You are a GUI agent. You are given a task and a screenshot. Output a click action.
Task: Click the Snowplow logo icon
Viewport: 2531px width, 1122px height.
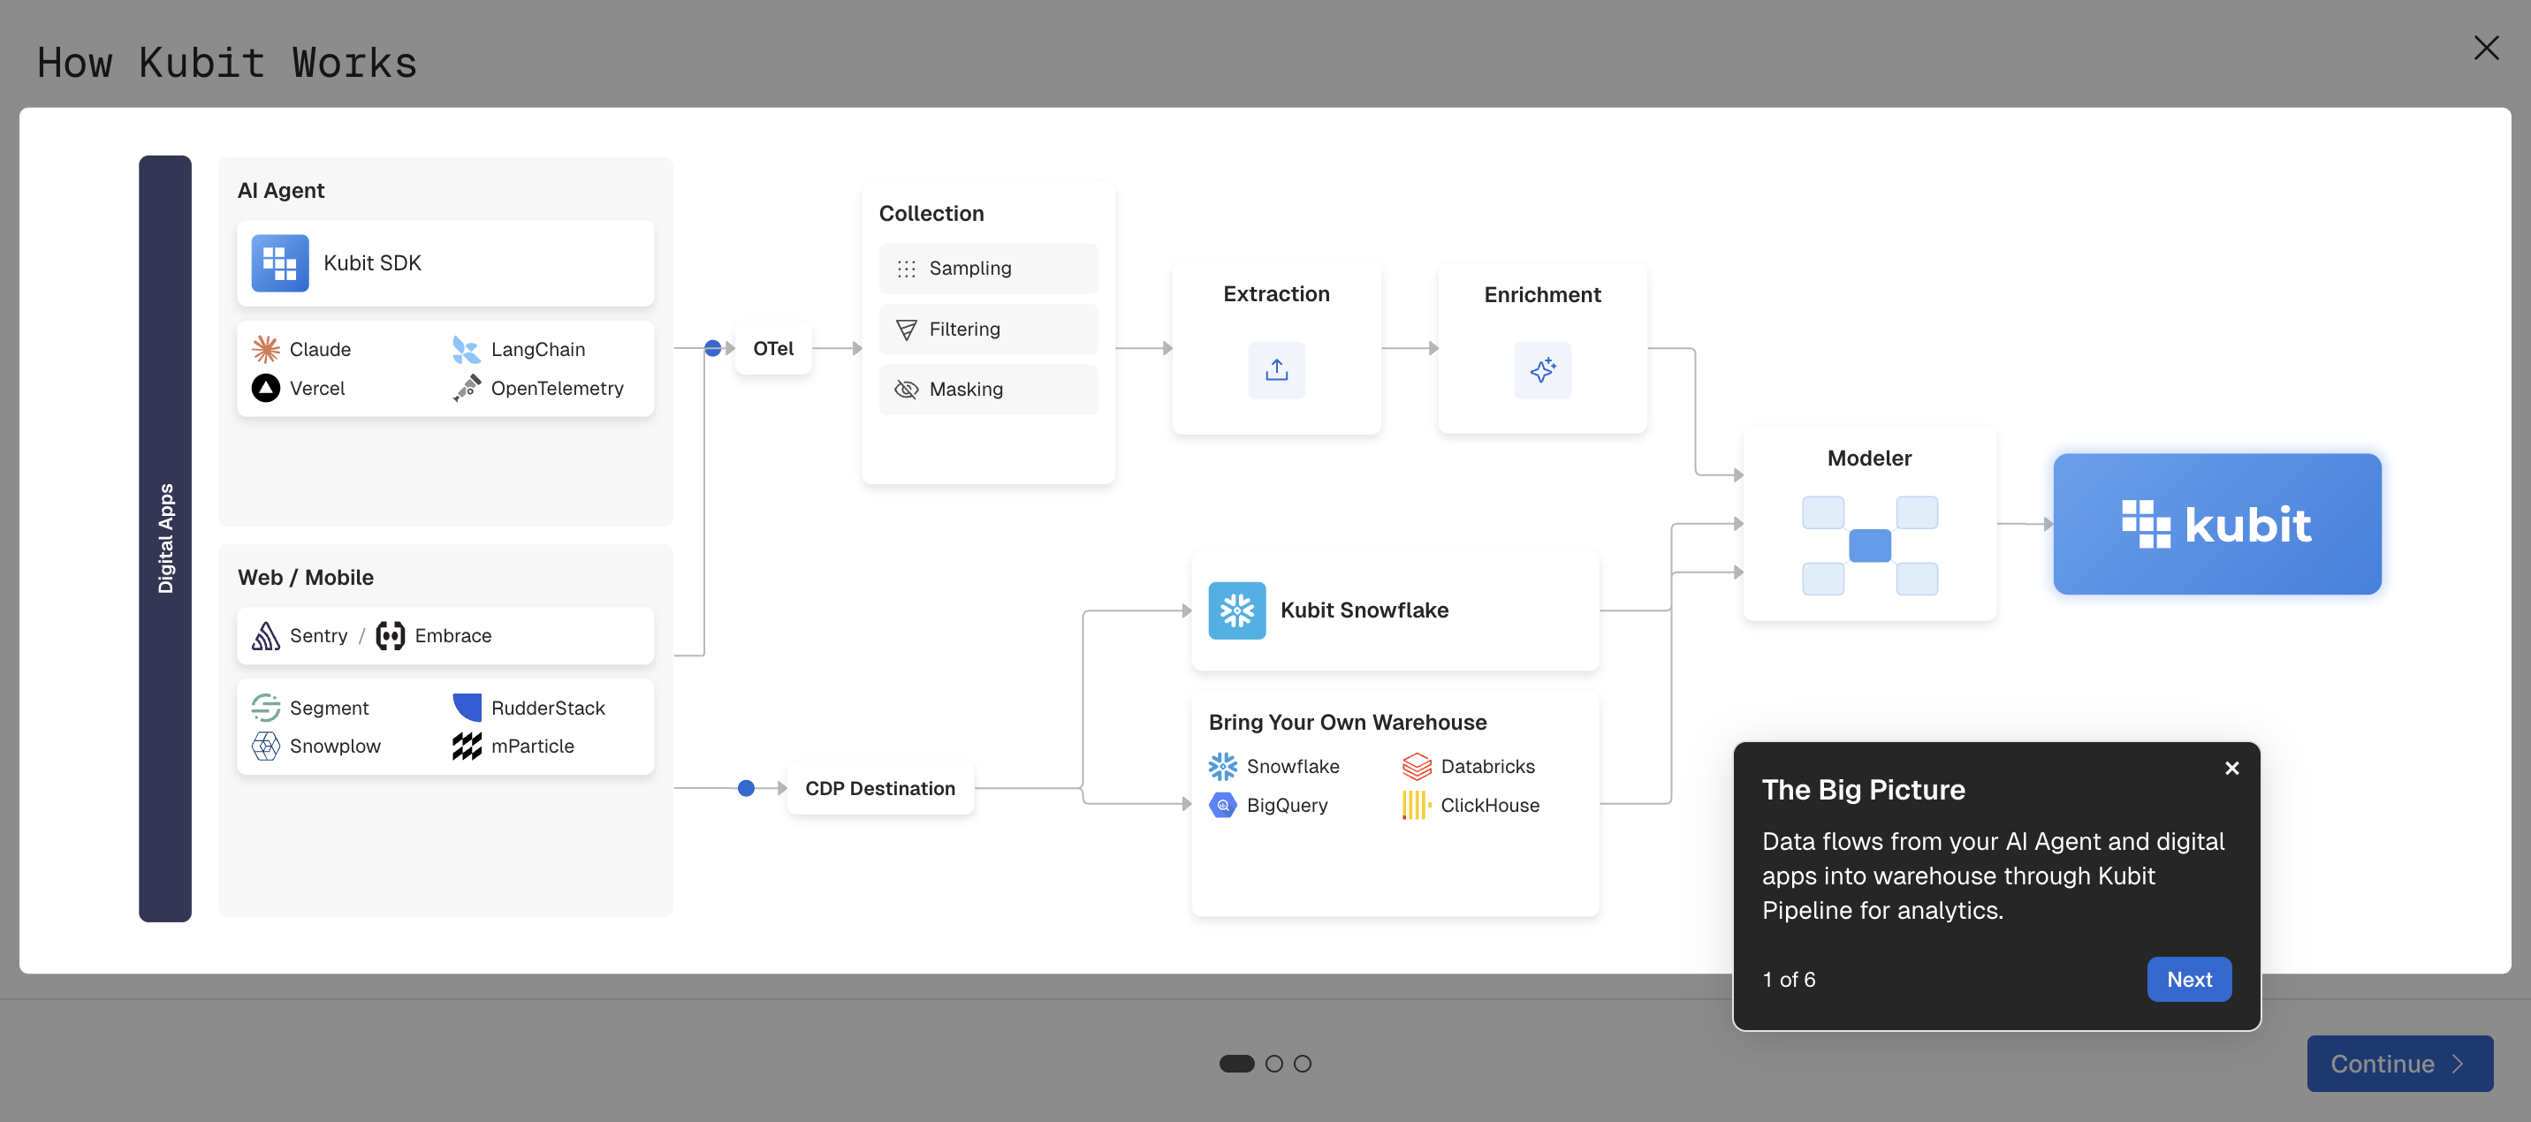coord(265,746)
